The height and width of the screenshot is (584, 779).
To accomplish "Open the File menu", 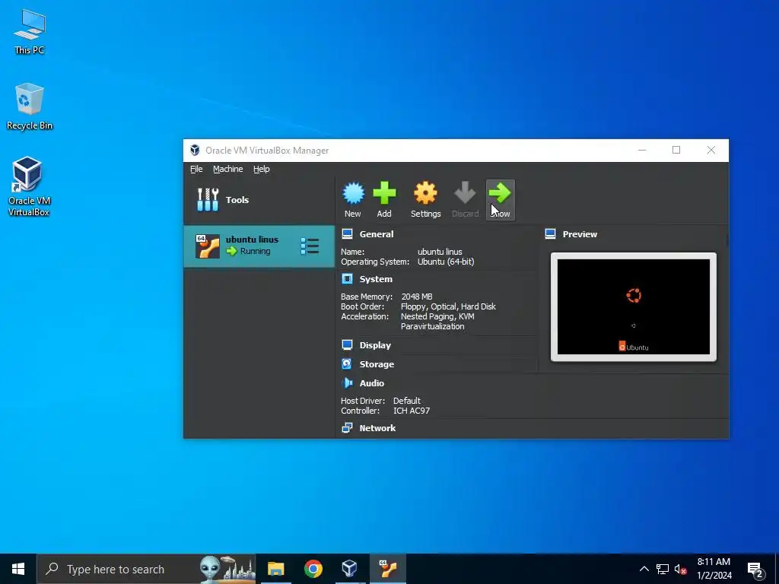I will coord(196,169).
